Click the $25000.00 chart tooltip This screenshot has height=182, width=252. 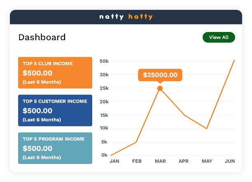point(160,75)
